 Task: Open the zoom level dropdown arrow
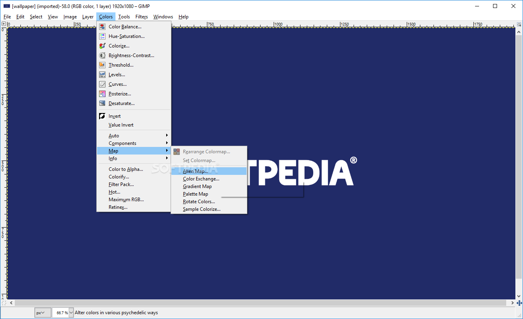(71, 313)
